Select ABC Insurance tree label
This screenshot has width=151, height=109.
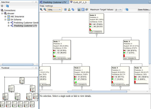[17, 16]
